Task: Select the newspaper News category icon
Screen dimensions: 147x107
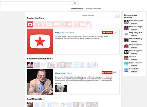Action: (76, 24)
